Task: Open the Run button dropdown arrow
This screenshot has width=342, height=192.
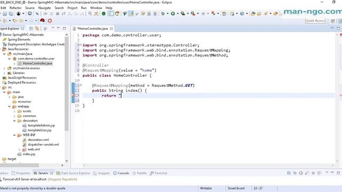Action: point(177,14)
